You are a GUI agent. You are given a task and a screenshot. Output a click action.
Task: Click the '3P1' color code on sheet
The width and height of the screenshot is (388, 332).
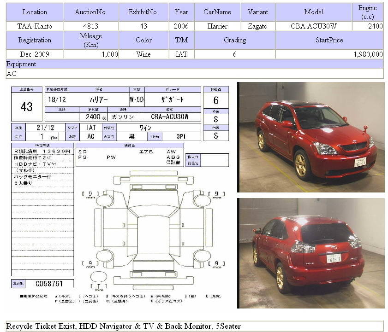coord(181,136)
